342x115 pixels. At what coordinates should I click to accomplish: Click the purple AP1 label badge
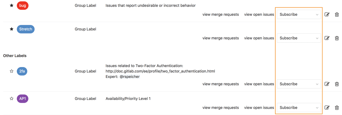point(23,99)
